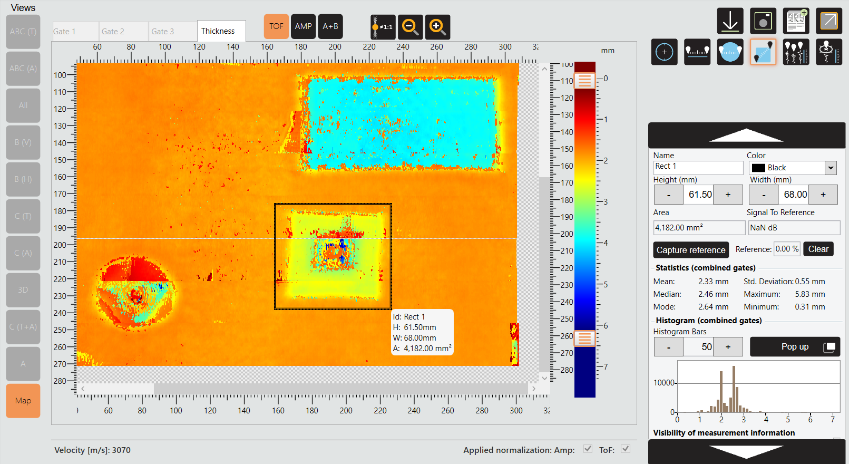Viewport: 849px width, 464px height.
Task: Click the Capture reference button
Action: pyautogui.click(x=690, y=250)
